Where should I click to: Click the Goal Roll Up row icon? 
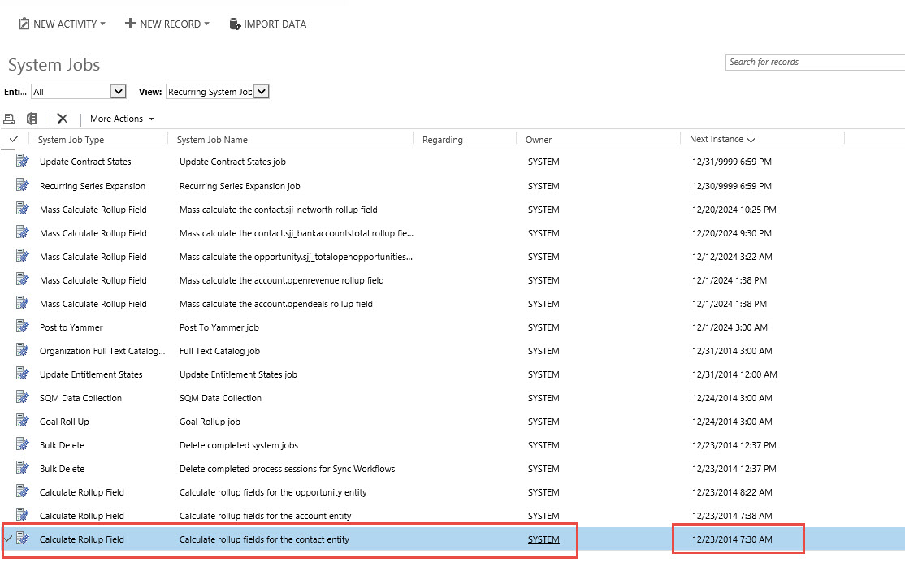pos(22,421)
